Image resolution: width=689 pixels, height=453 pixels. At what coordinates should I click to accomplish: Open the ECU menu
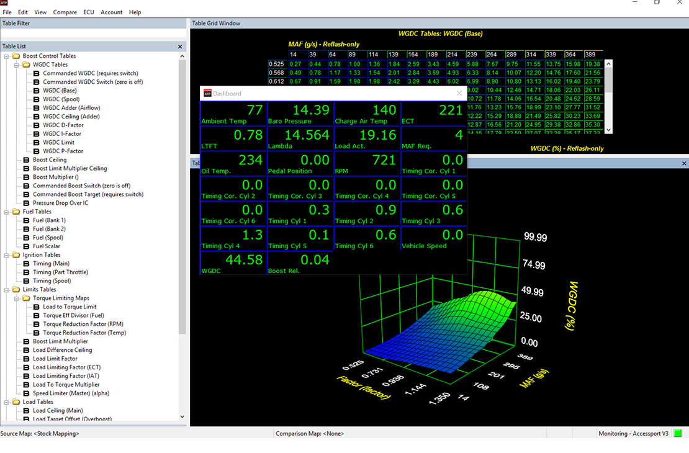89,12
